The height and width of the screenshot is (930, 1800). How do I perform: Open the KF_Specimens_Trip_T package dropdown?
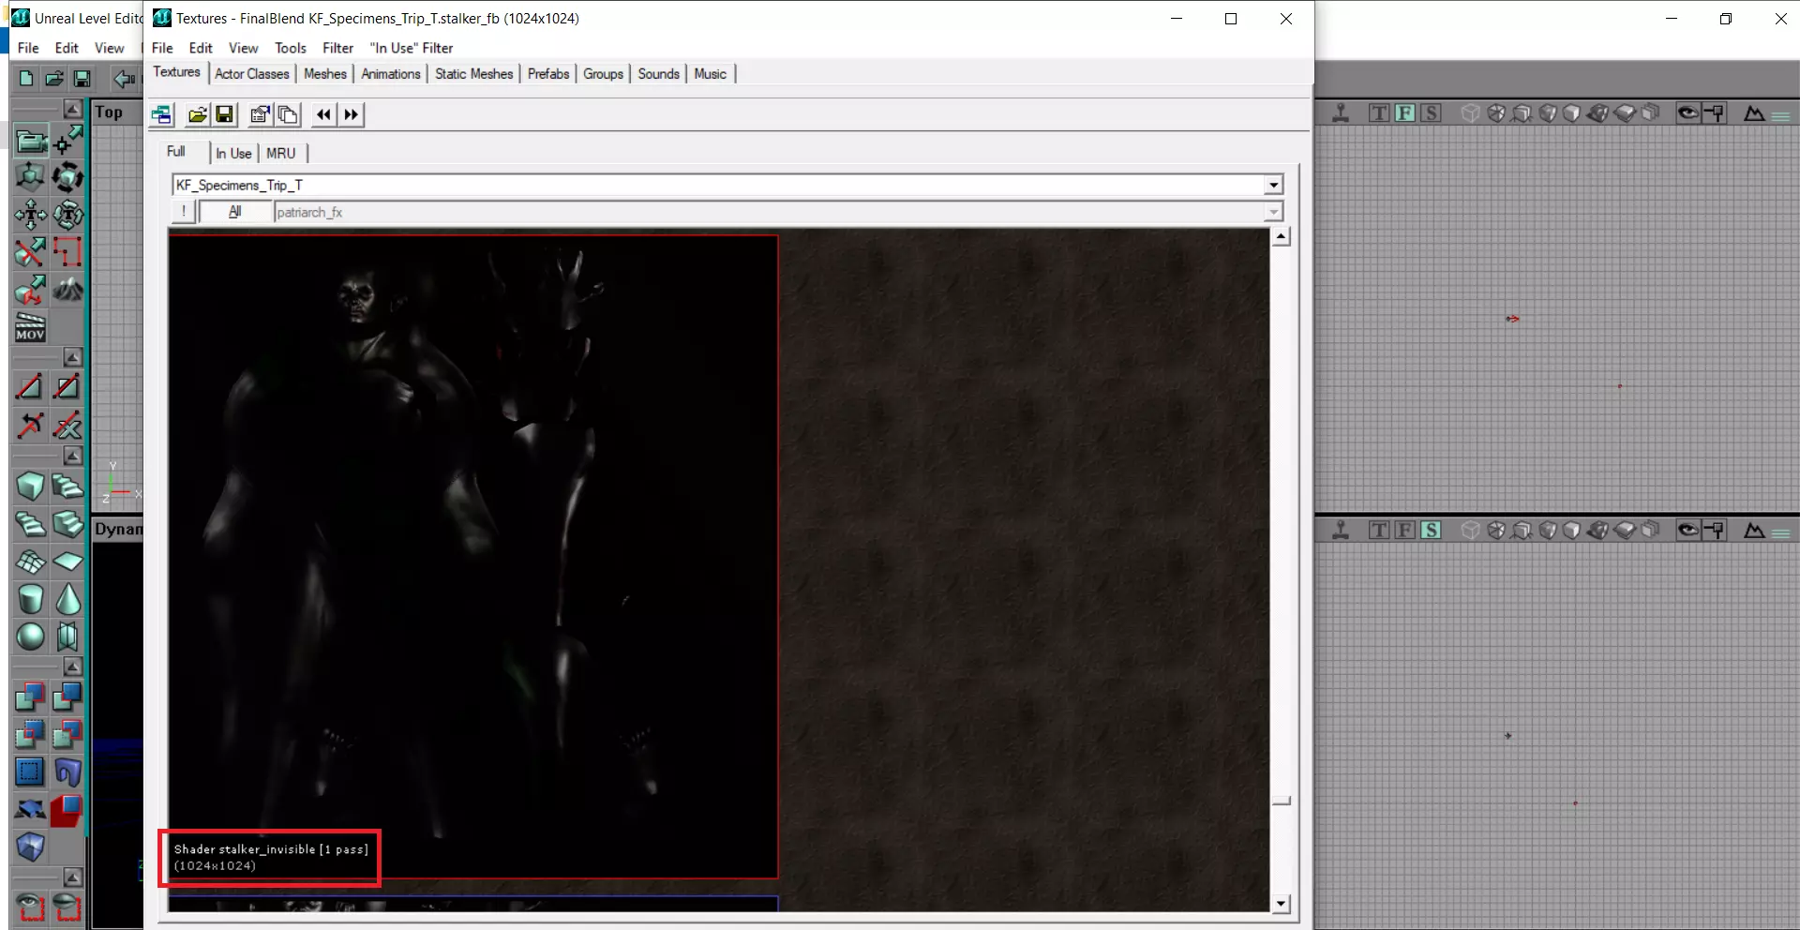click(x=1273, y=185)
